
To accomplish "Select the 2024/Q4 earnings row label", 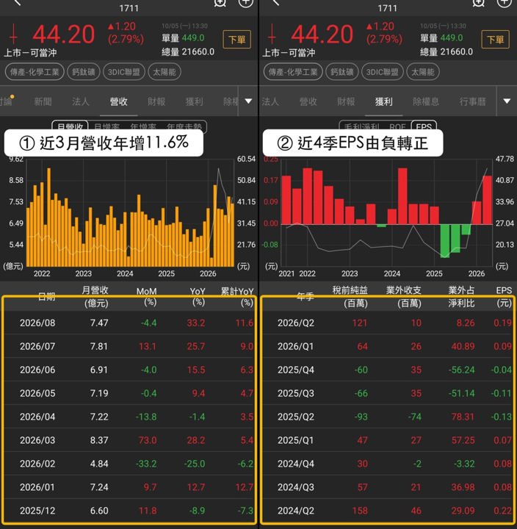I will pos(296,464).
